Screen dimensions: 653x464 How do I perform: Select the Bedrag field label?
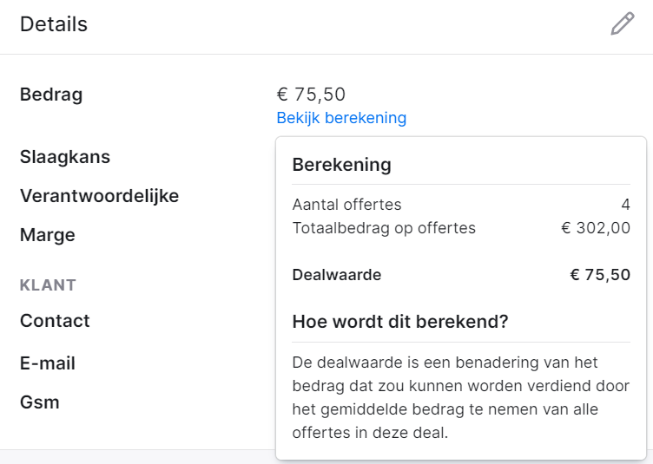[51, 95]
